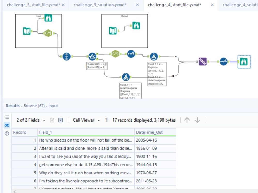This screenshot has width=258, height=193.
Task: Select the Select tool after Union
Action: (223, 62)
